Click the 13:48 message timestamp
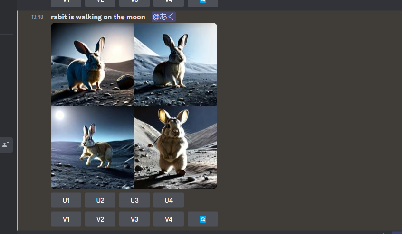The height and width of the screenshot is (234, 402). point(37,17)
